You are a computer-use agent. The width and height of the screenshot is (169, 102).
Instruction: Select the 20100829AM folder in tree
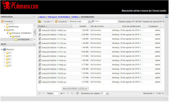pos(22,40)
